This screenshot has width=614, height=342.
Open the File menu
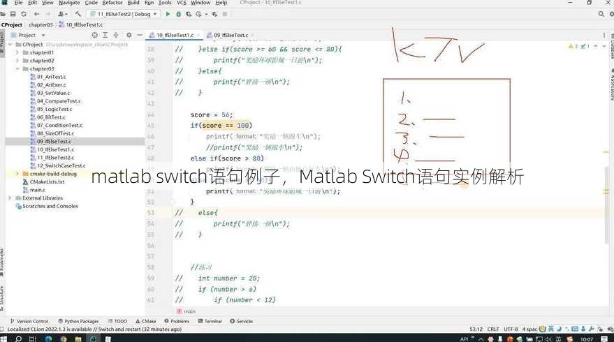click(18, 2)
